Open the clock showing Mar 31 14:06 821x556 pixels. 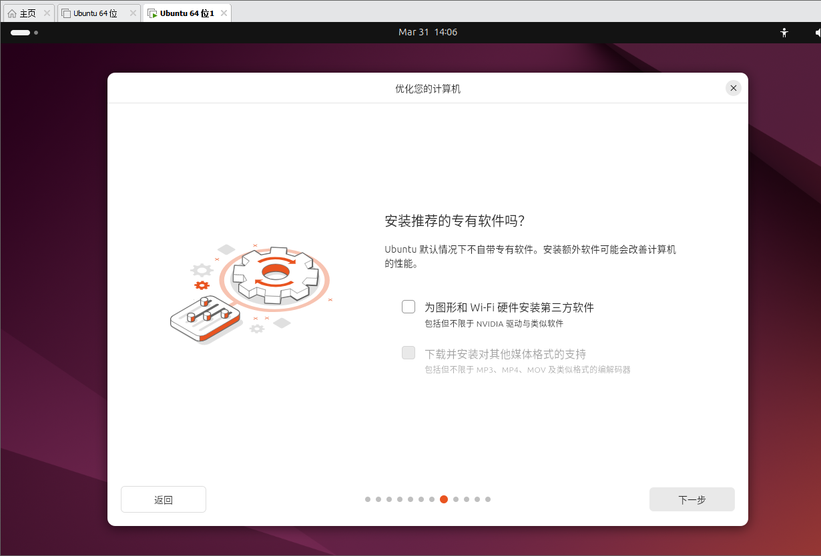click(428, 32)
